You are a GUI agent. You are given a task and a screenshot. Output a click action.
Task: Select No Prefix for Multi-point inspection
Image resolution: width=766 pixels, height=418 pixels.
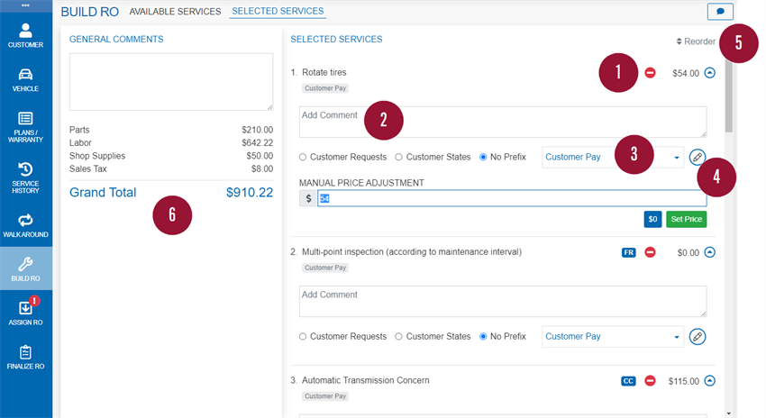483,336
